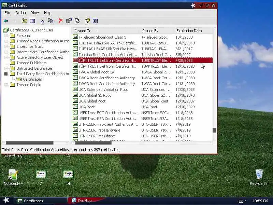Image resolution: width=273 pixels, height=205 pixels.
Task: Toggle the Show/Hide Action Pane icon
Action: (95, 21)
